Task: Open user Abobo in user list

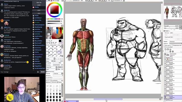Action: [x=37, y=16]
